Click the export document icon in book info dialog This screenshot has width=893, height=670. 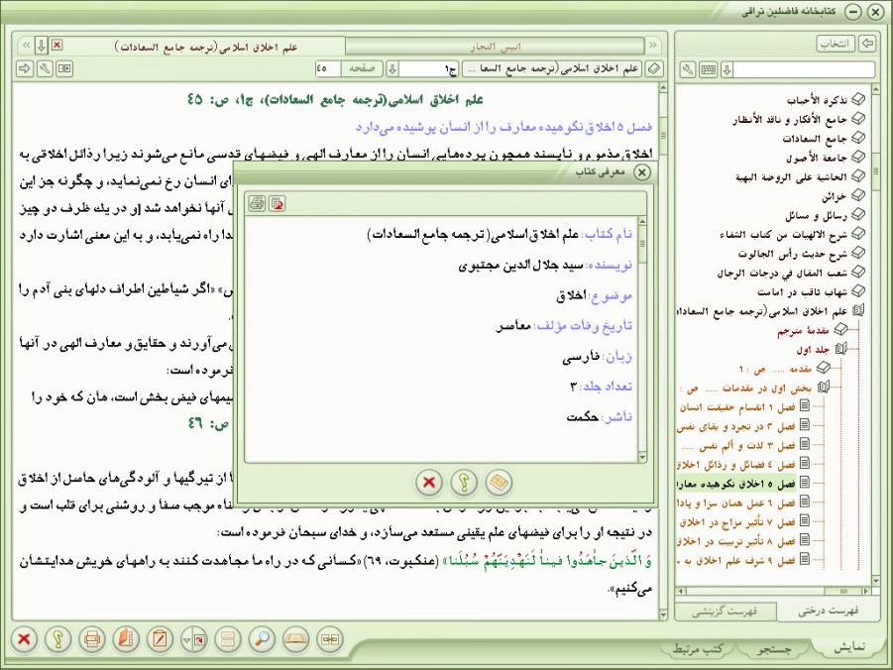(278, 203)
